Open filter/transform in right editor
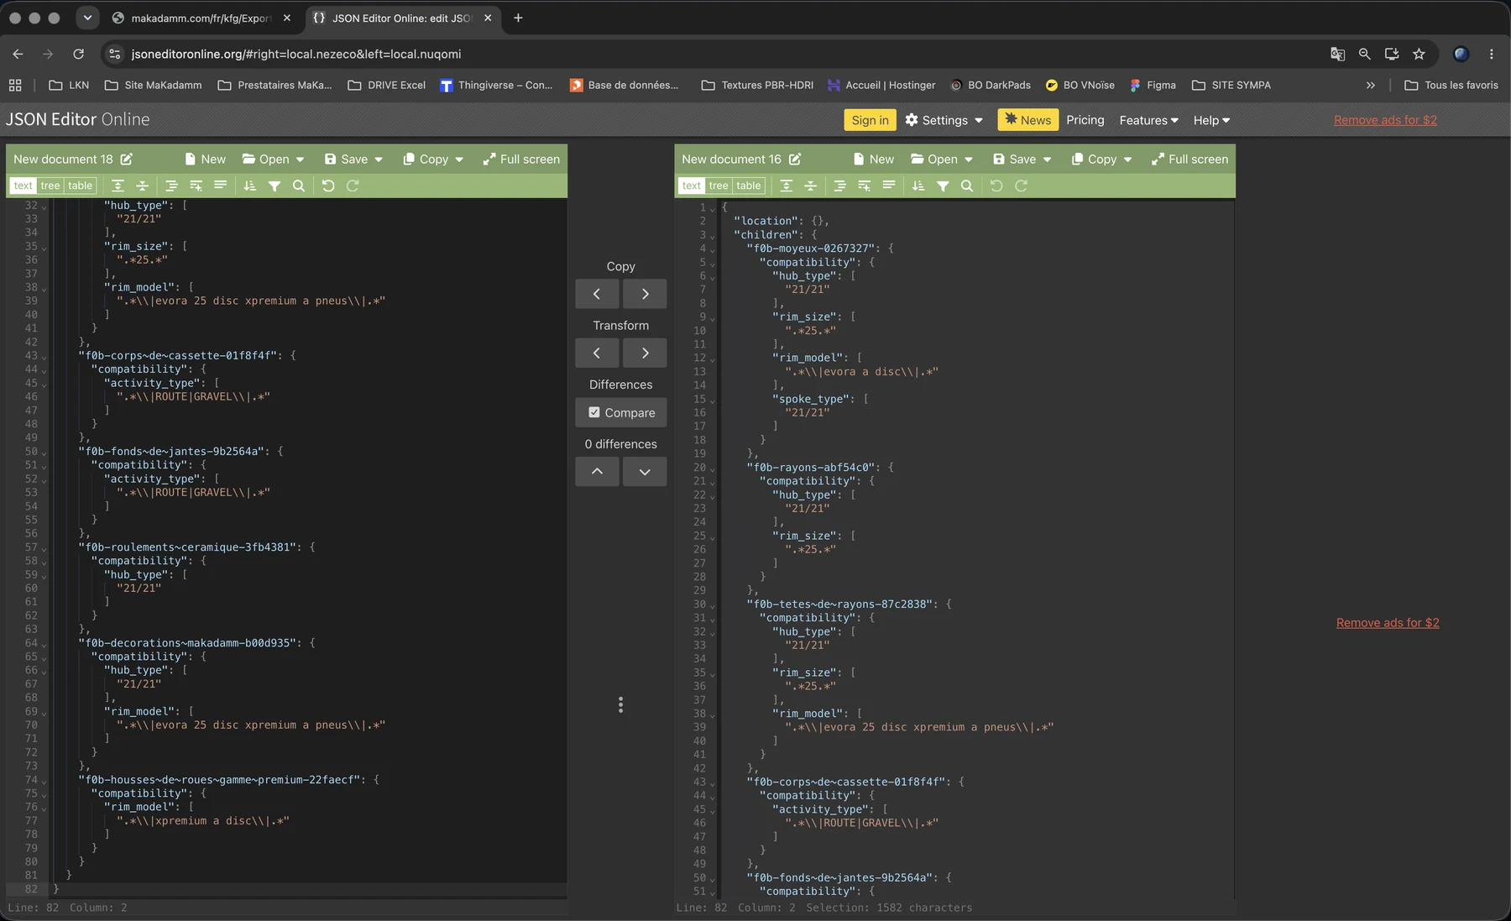This screenshot has width=1511, height=921. [943, 186]
